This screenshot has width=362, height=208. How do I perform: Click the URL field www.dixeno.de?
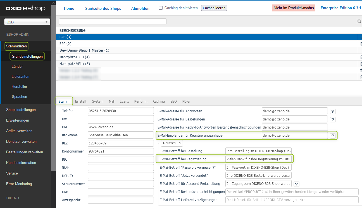coord(121,127)
